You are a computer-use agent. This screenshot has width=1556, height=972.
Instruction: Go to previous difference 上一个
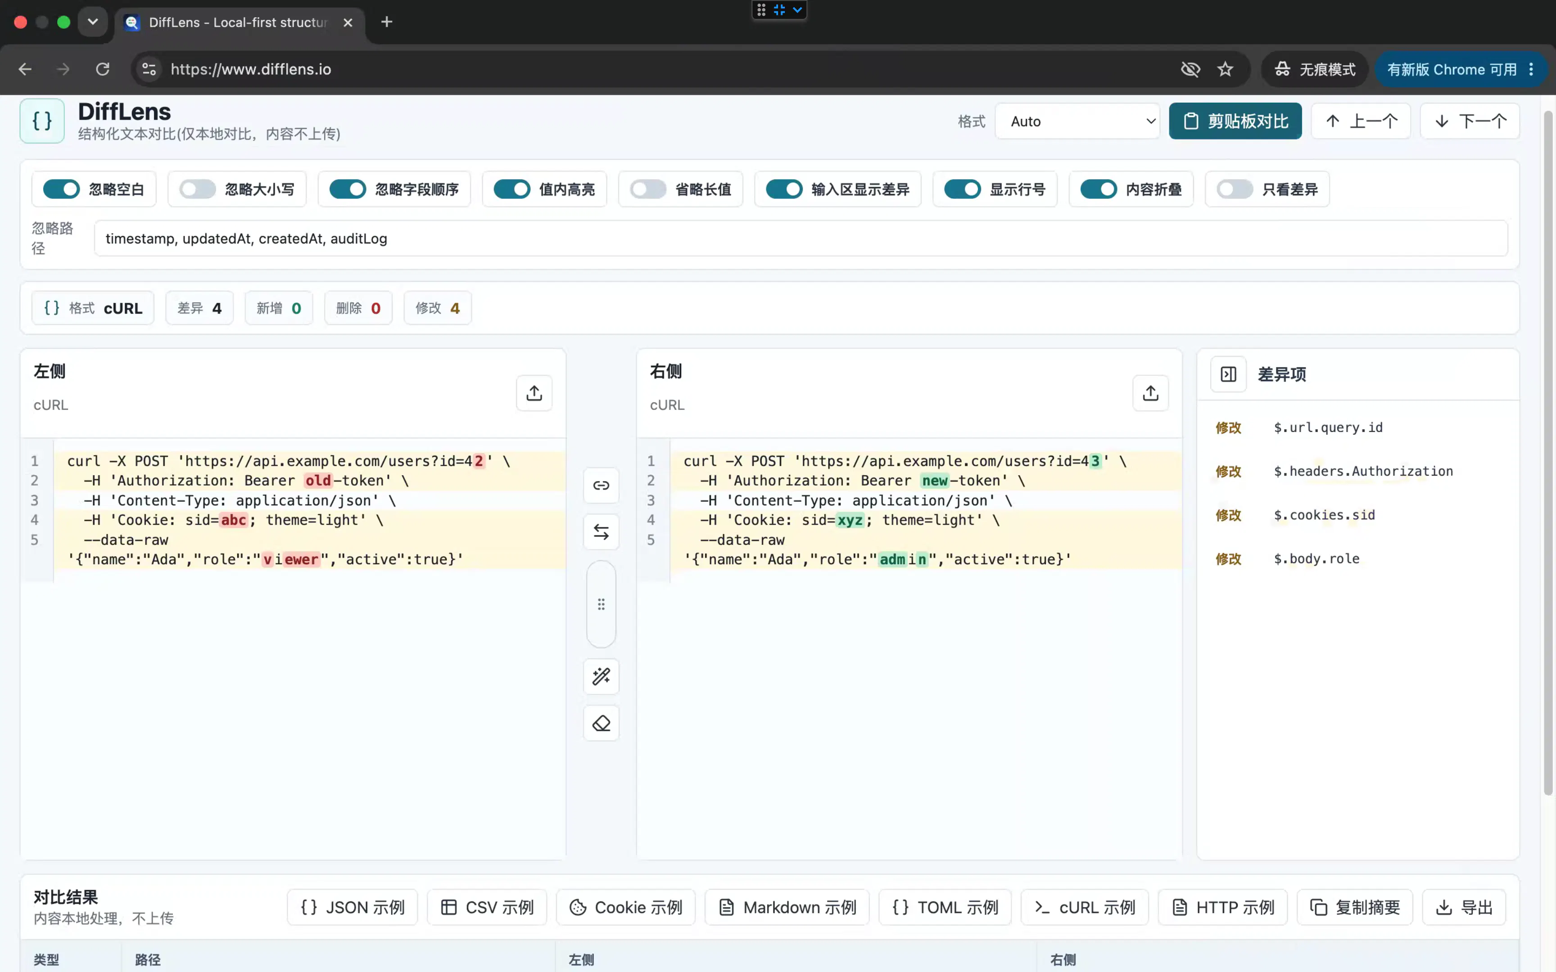pos(1361,121)
